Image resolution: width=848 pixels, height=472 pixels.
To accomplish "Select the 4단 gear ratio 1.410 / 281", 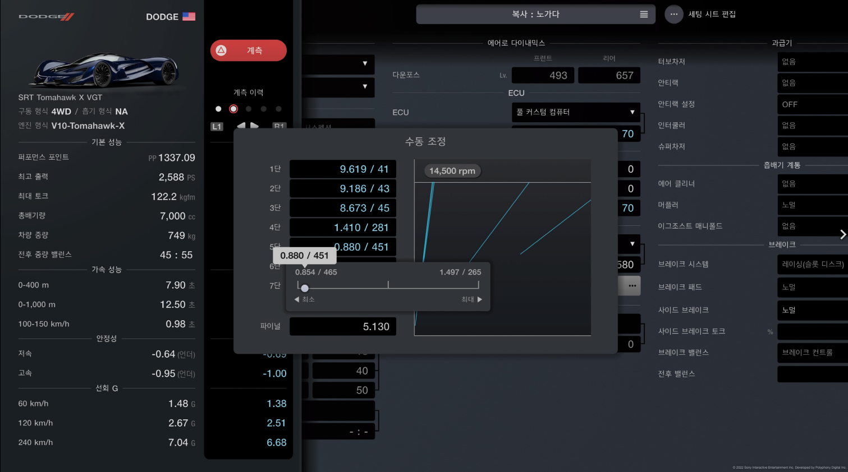I will [x=343, y=228].
